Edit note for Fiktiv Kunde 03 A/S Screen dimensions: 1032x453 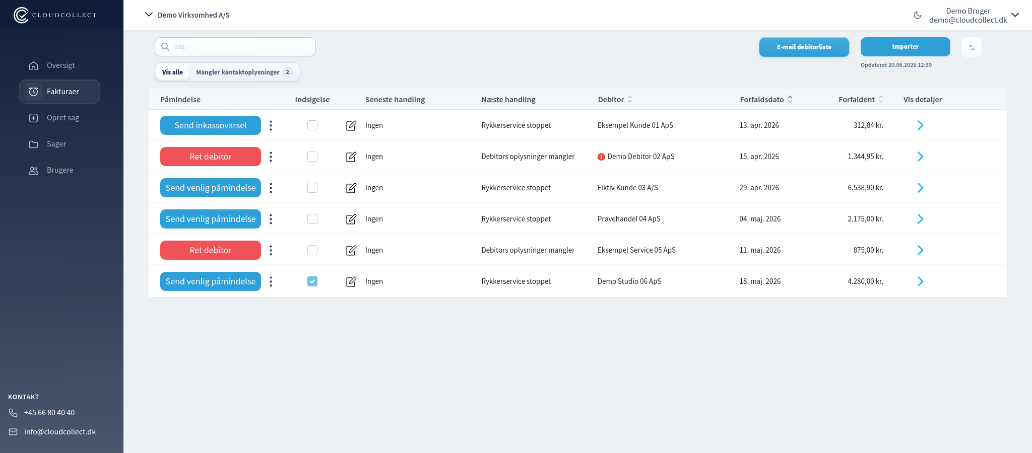[351, 188]
